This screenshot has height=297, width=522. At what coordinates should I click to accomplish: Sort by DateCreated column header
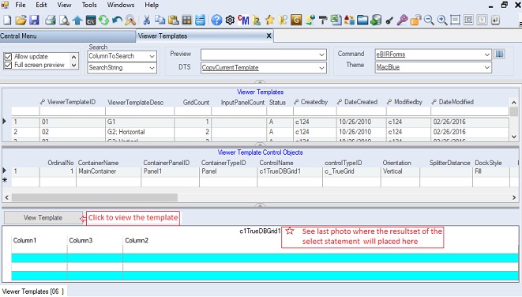coord(361,102)
